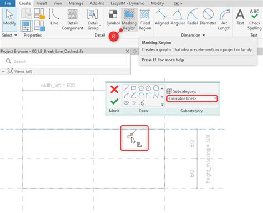263x213 pixels.
Task: Open the Subcategory <Invisible lines> dropdown
Action: (x=192, y=98)
